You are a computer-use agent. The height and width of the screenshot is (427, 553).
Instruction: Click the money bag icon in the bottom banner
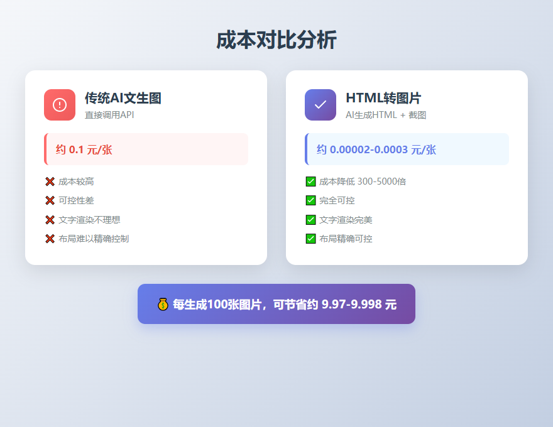click(x=163, y=304)
